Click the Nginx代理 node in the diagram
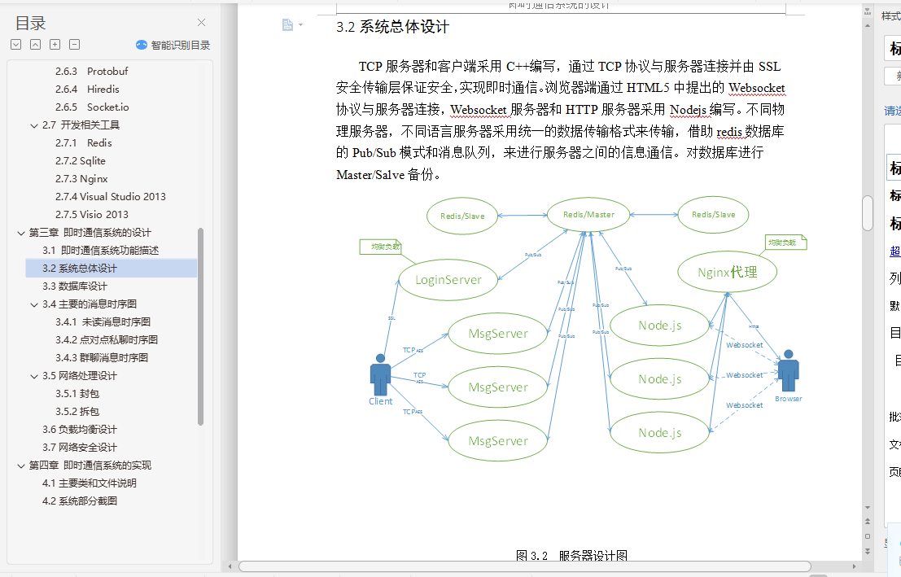901x577 pixels. pyautogui.click(x=728, y=272)
